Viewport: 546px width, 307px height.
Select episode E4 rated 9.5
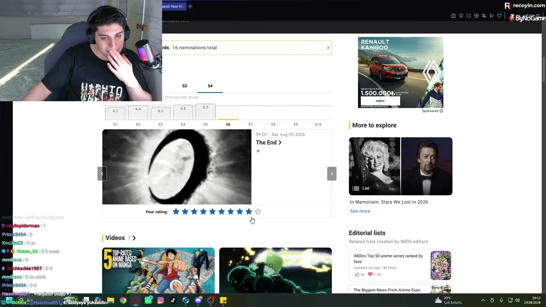(x=183, y=112)
